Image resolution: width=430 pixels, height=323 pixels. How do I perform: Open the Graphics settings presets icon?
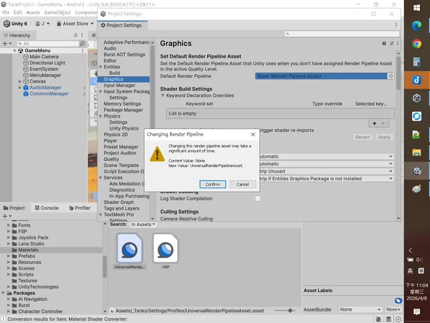(391, 44)
